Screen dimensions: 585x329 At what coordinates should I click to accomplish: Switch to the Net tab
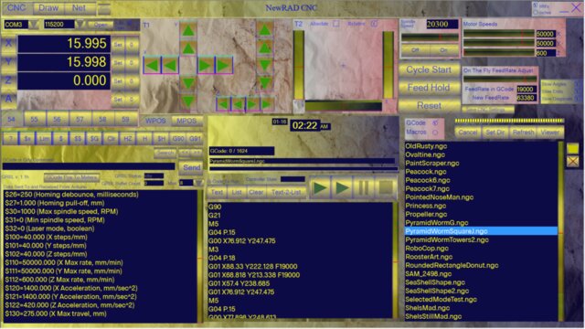(80, 8)
